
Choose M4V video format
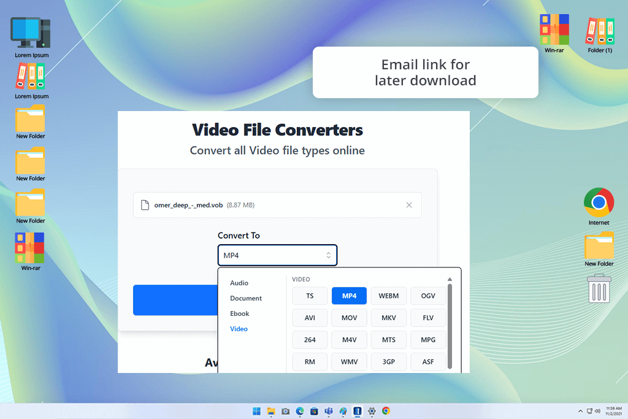tap(349, 340)
